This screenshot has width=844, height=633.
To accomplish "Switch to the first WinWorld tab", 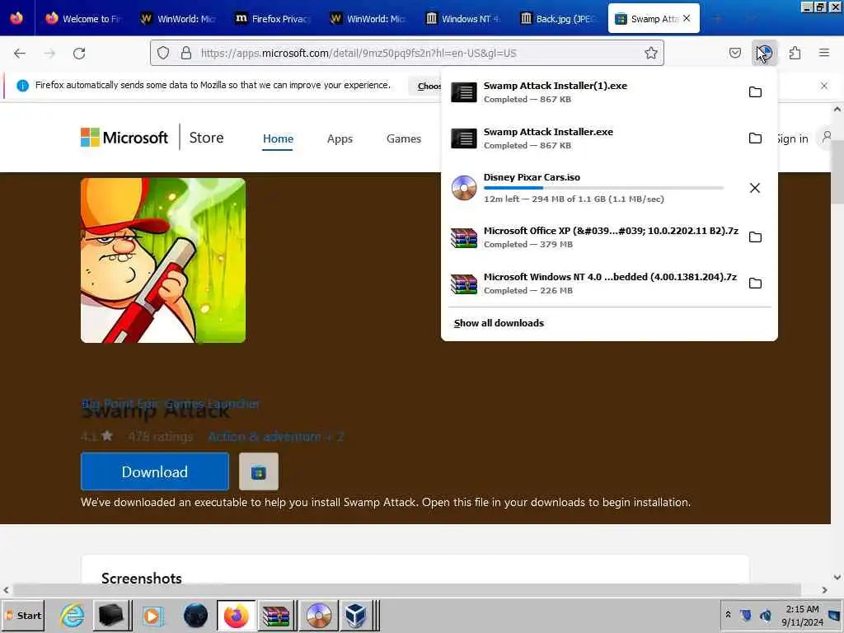I will point(178,19).
